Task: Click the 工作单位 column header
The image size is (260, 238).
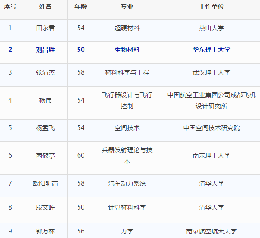Action: coord(211,7)
